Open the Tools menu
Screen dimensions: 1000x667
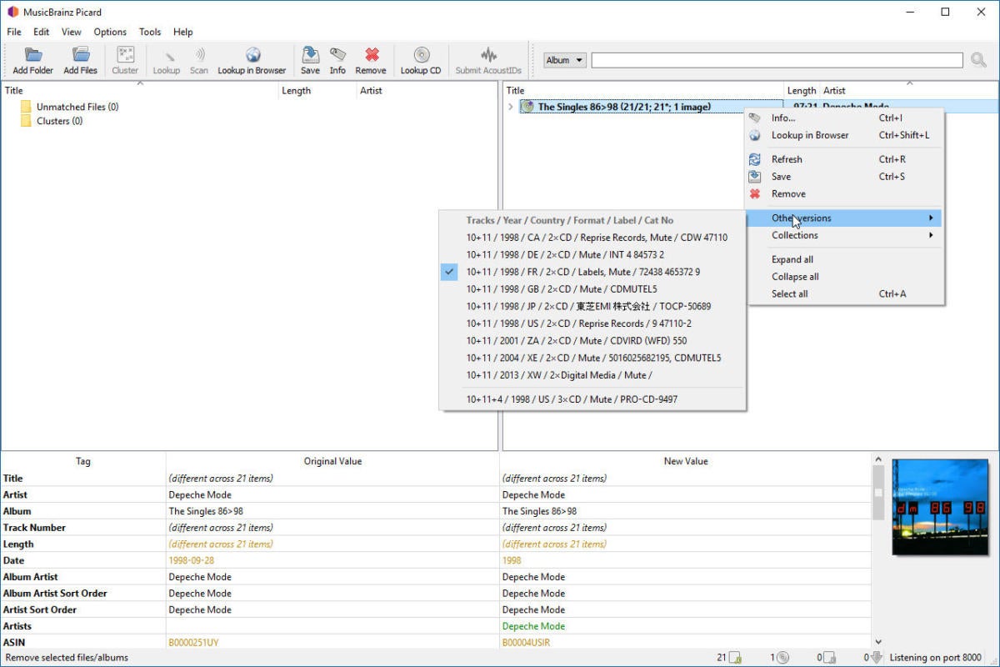150,32
